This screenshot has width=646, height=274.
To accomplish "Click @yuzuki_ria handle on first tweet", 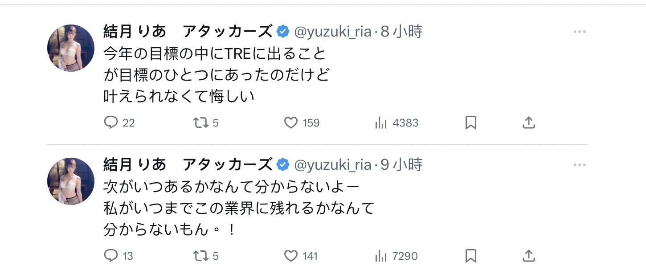I will point(333,32).
